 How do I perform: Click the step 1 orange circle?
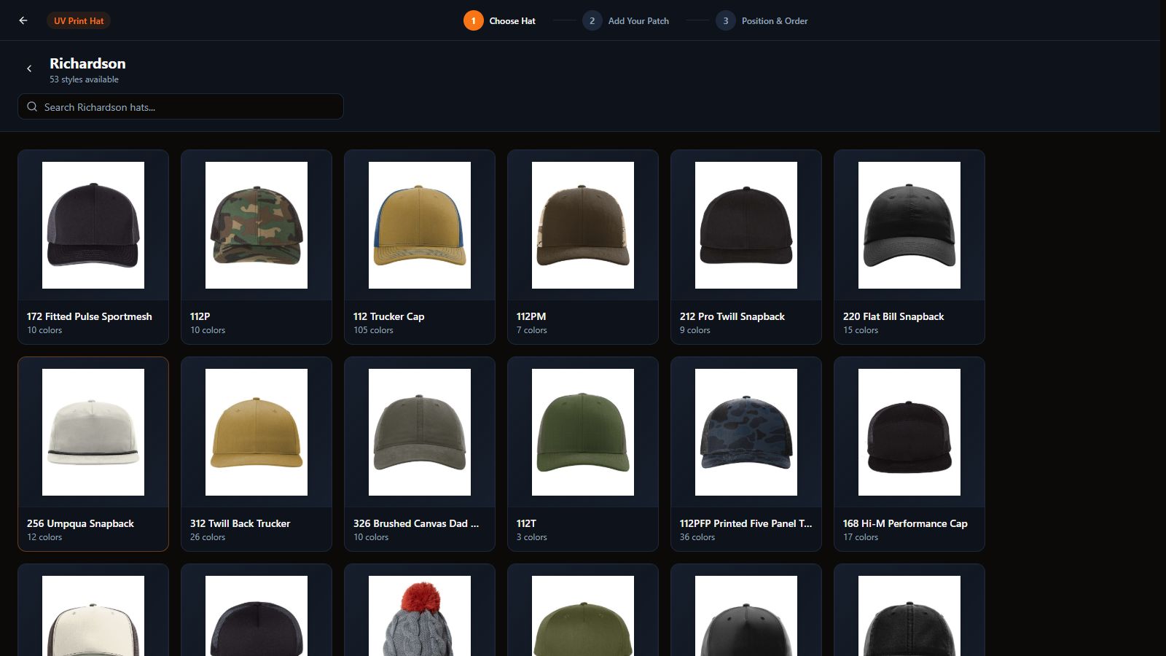(473, 20)
